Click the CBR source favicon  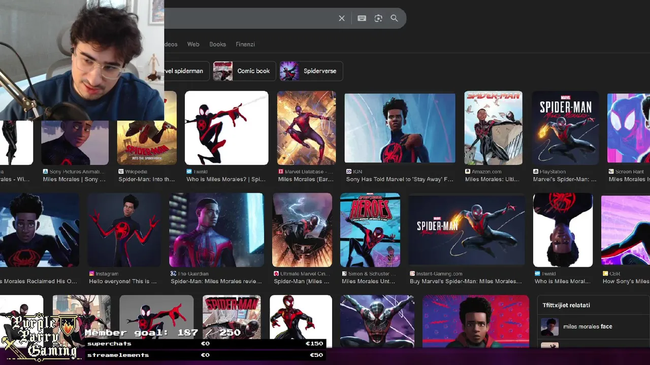pos(605,274)
